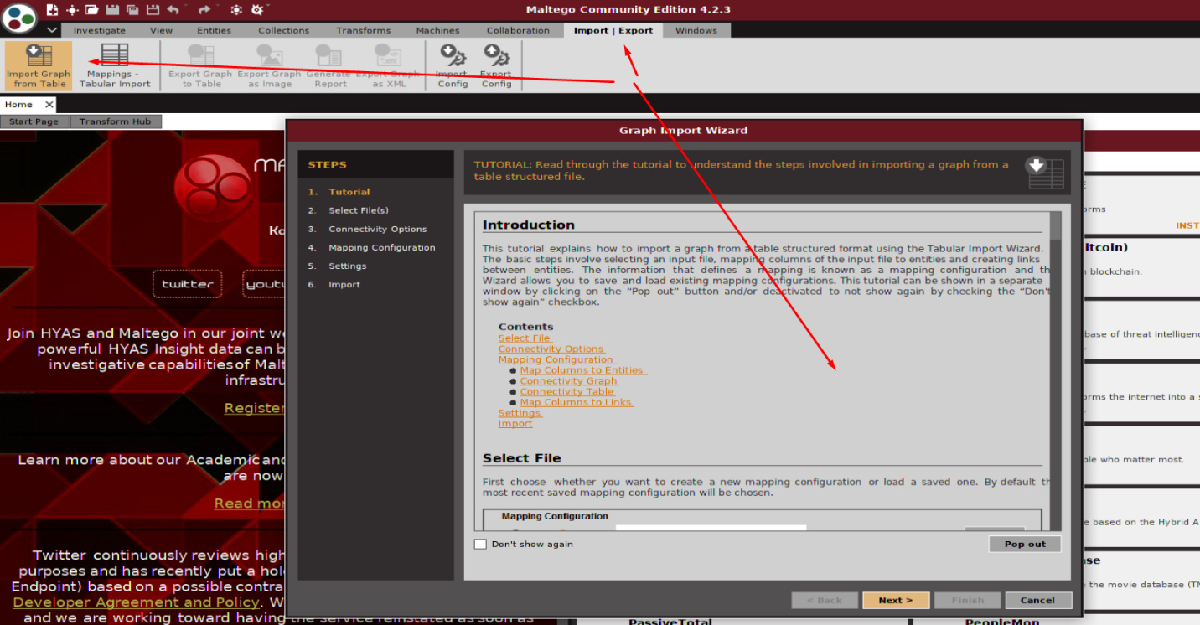
Task: Follow the Connectivity Options contents link
Action: click(551, 349)
